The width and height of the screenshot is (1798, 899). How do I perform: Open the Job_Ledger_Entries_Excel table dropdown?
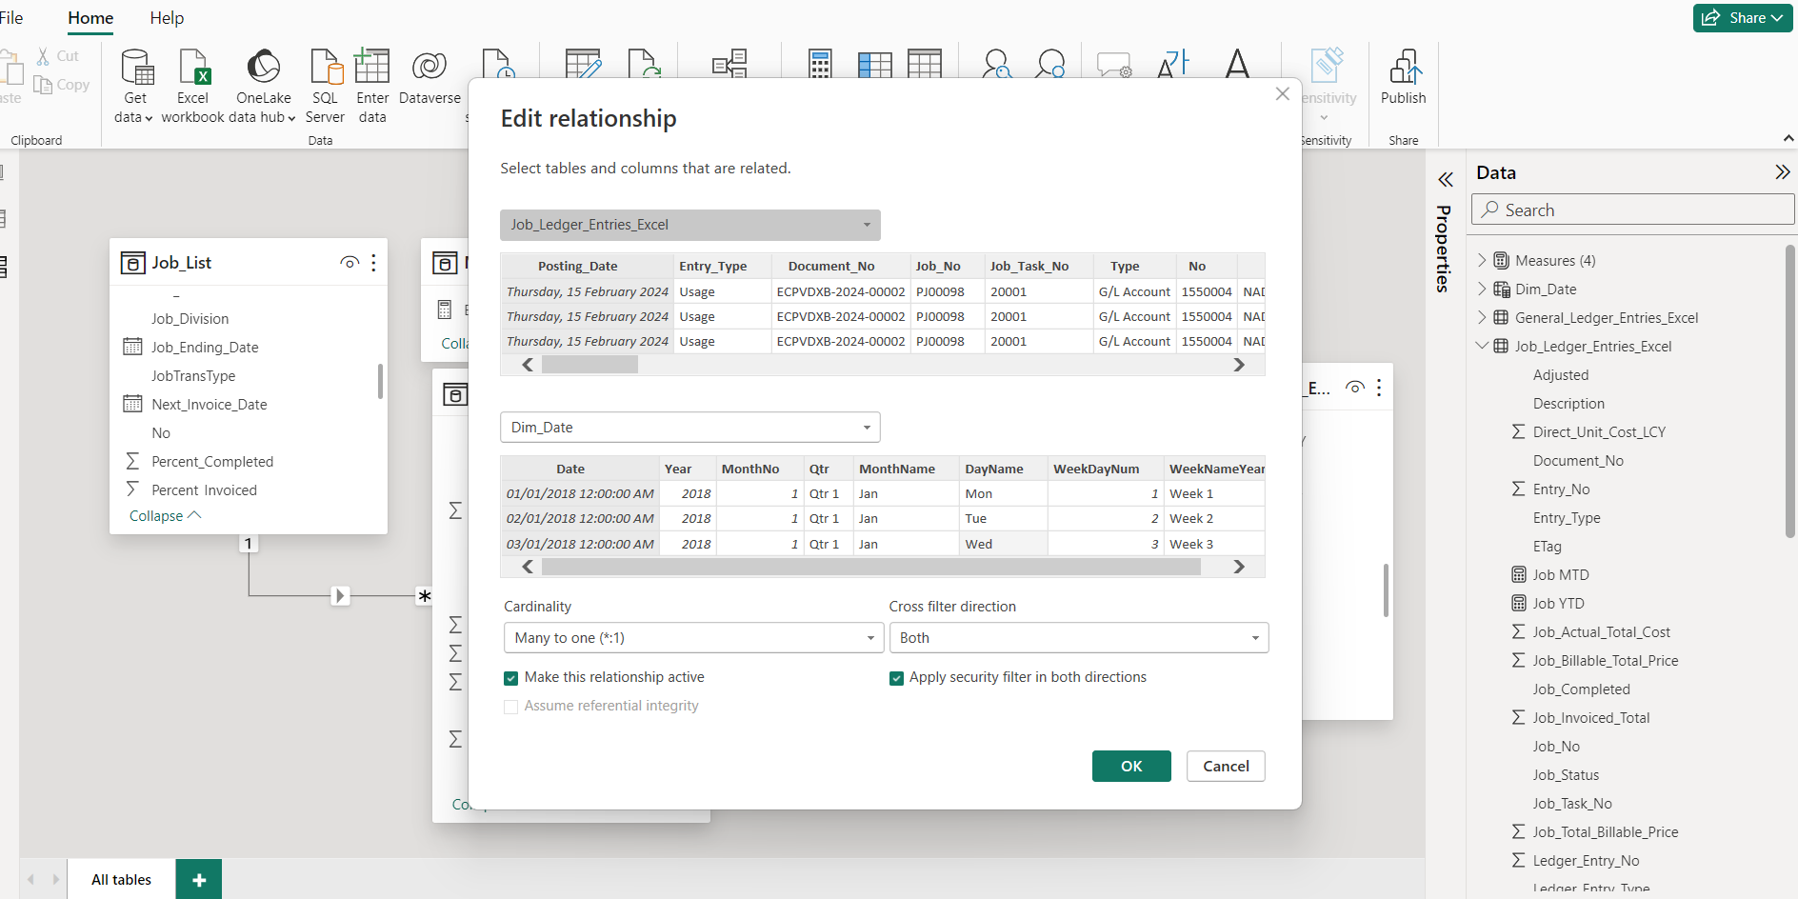[690, 225]
